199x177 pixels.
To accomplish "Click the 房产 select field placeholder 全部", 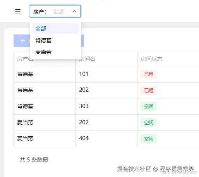I will (58, 12).
